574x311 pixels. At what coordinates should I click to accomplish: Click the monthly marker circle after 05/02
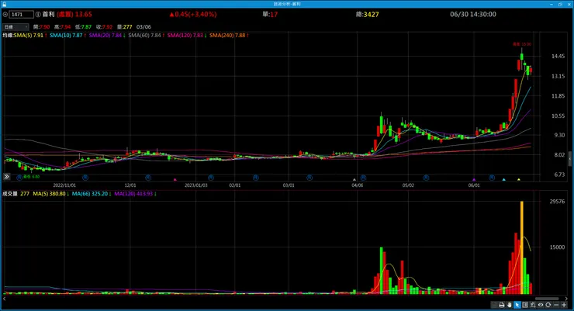click(426, 178)
